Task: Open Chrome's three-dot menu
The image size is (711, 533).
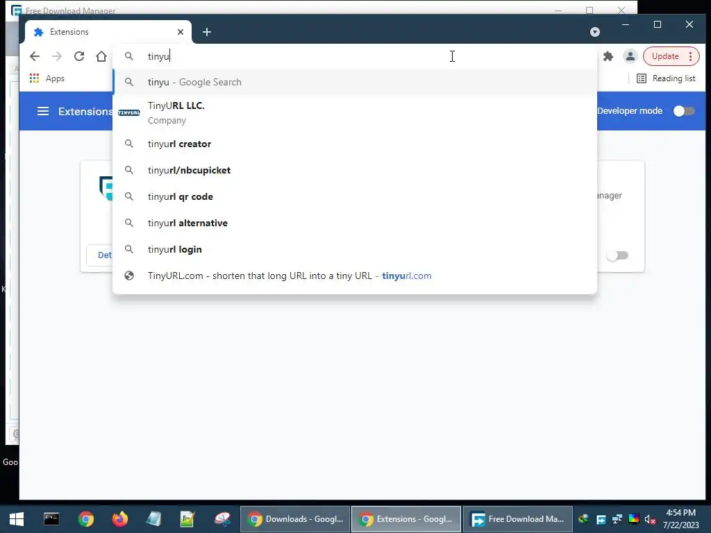Action: coord(691,56)
